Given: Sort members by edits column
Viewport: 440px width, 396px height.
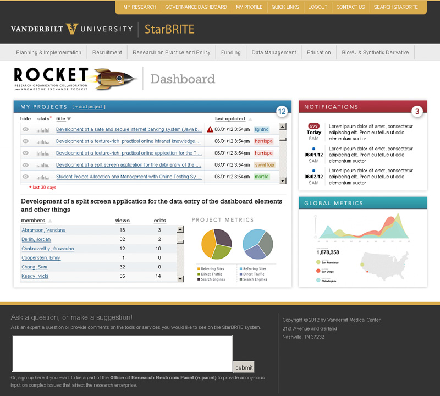Looking at the screenshot, I should pos(159,221).
